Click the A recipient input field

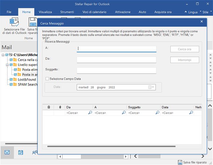[117, 49]
